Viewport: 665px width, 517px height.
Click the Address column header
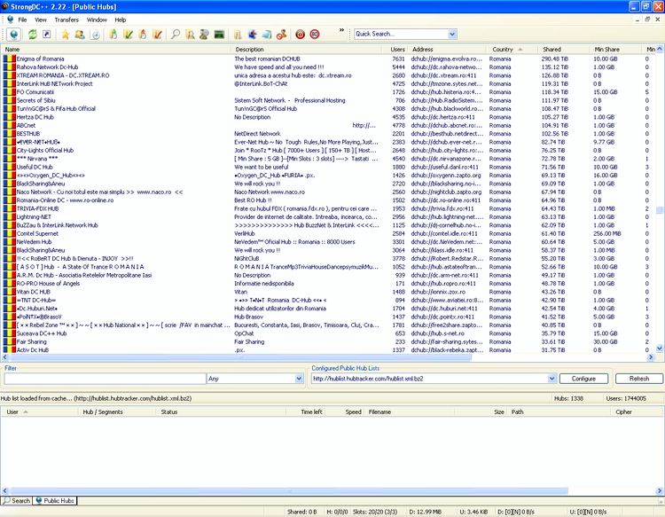pyautogui.click(x=447, y=49)
